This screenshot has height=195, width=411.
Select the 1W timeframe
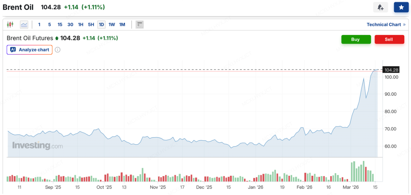click(x=112, y=25)
